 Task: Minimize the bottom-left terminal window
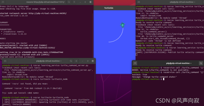click(82, 61)
